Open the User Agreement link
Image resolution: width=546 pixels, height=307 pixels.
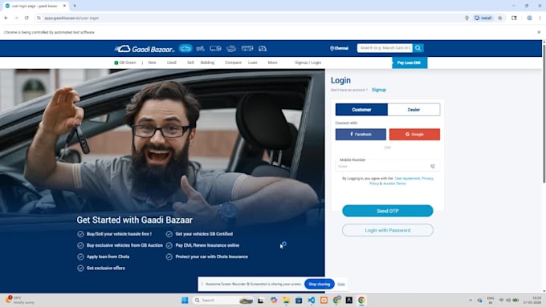(407, 179)
